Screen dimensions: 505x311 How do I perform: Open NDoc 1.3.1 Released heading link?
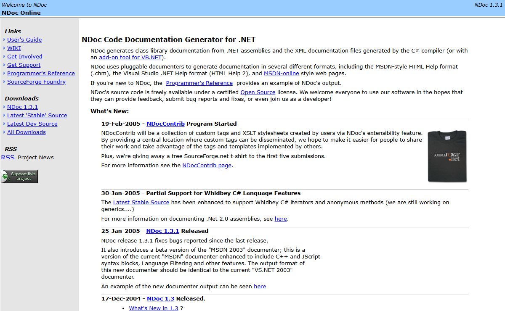point(163,231)
